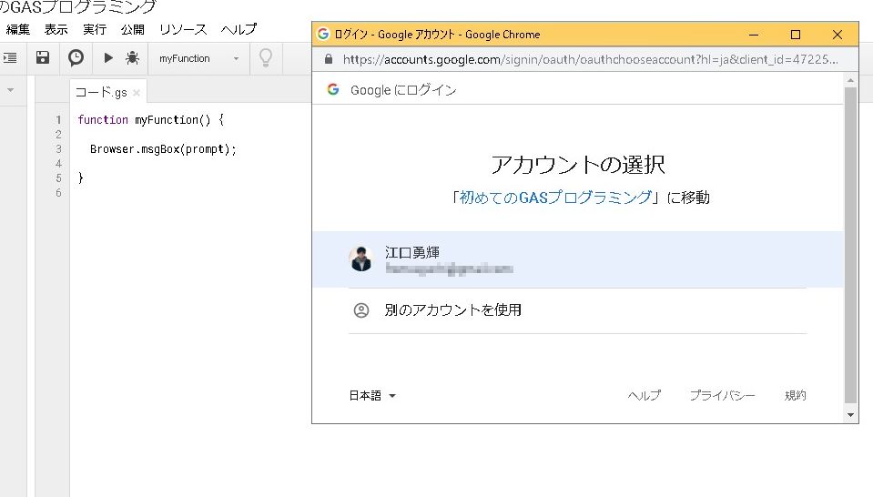Open the プライバシー link
The height and width of the screenshot is (497, 873).
[722, 396]
